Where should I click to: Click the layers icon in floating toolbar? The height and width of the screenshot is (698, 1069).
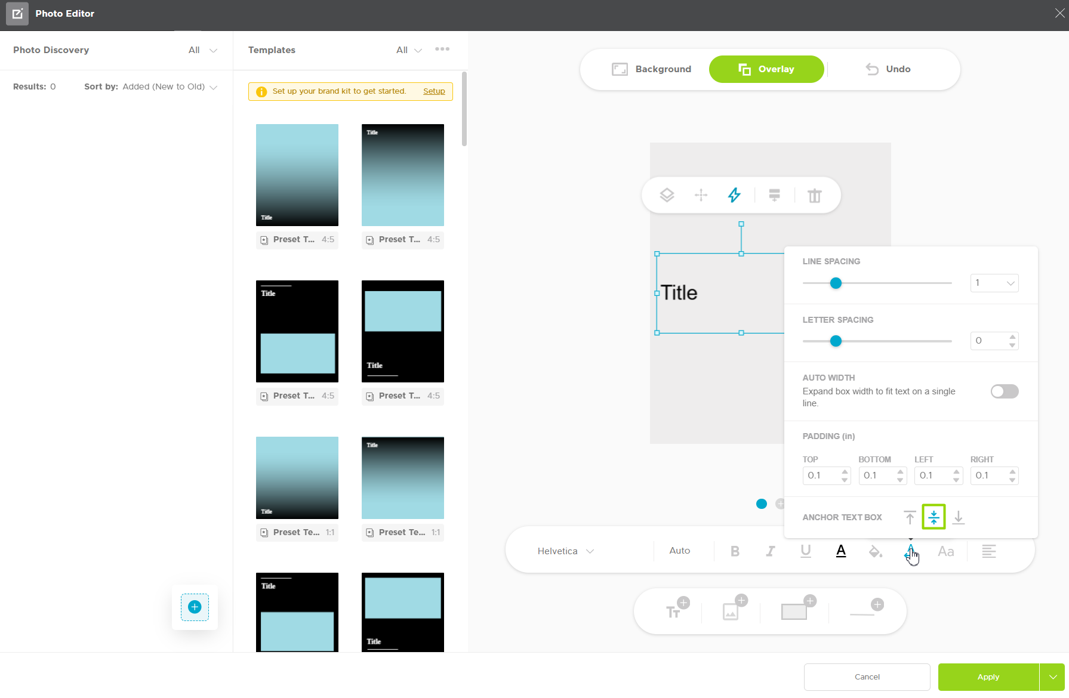pos(667,195)
